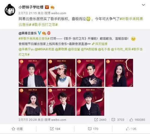Click the 小野妹子学吐槽 username
The image size is (150, 134).
(x=31, y=7)
